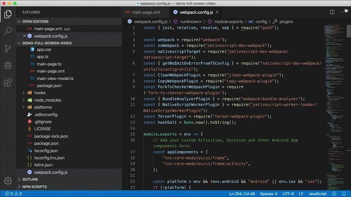Click the config breadcrumb
The width and height of the screenshot is (351, 197).
[261, 22]
